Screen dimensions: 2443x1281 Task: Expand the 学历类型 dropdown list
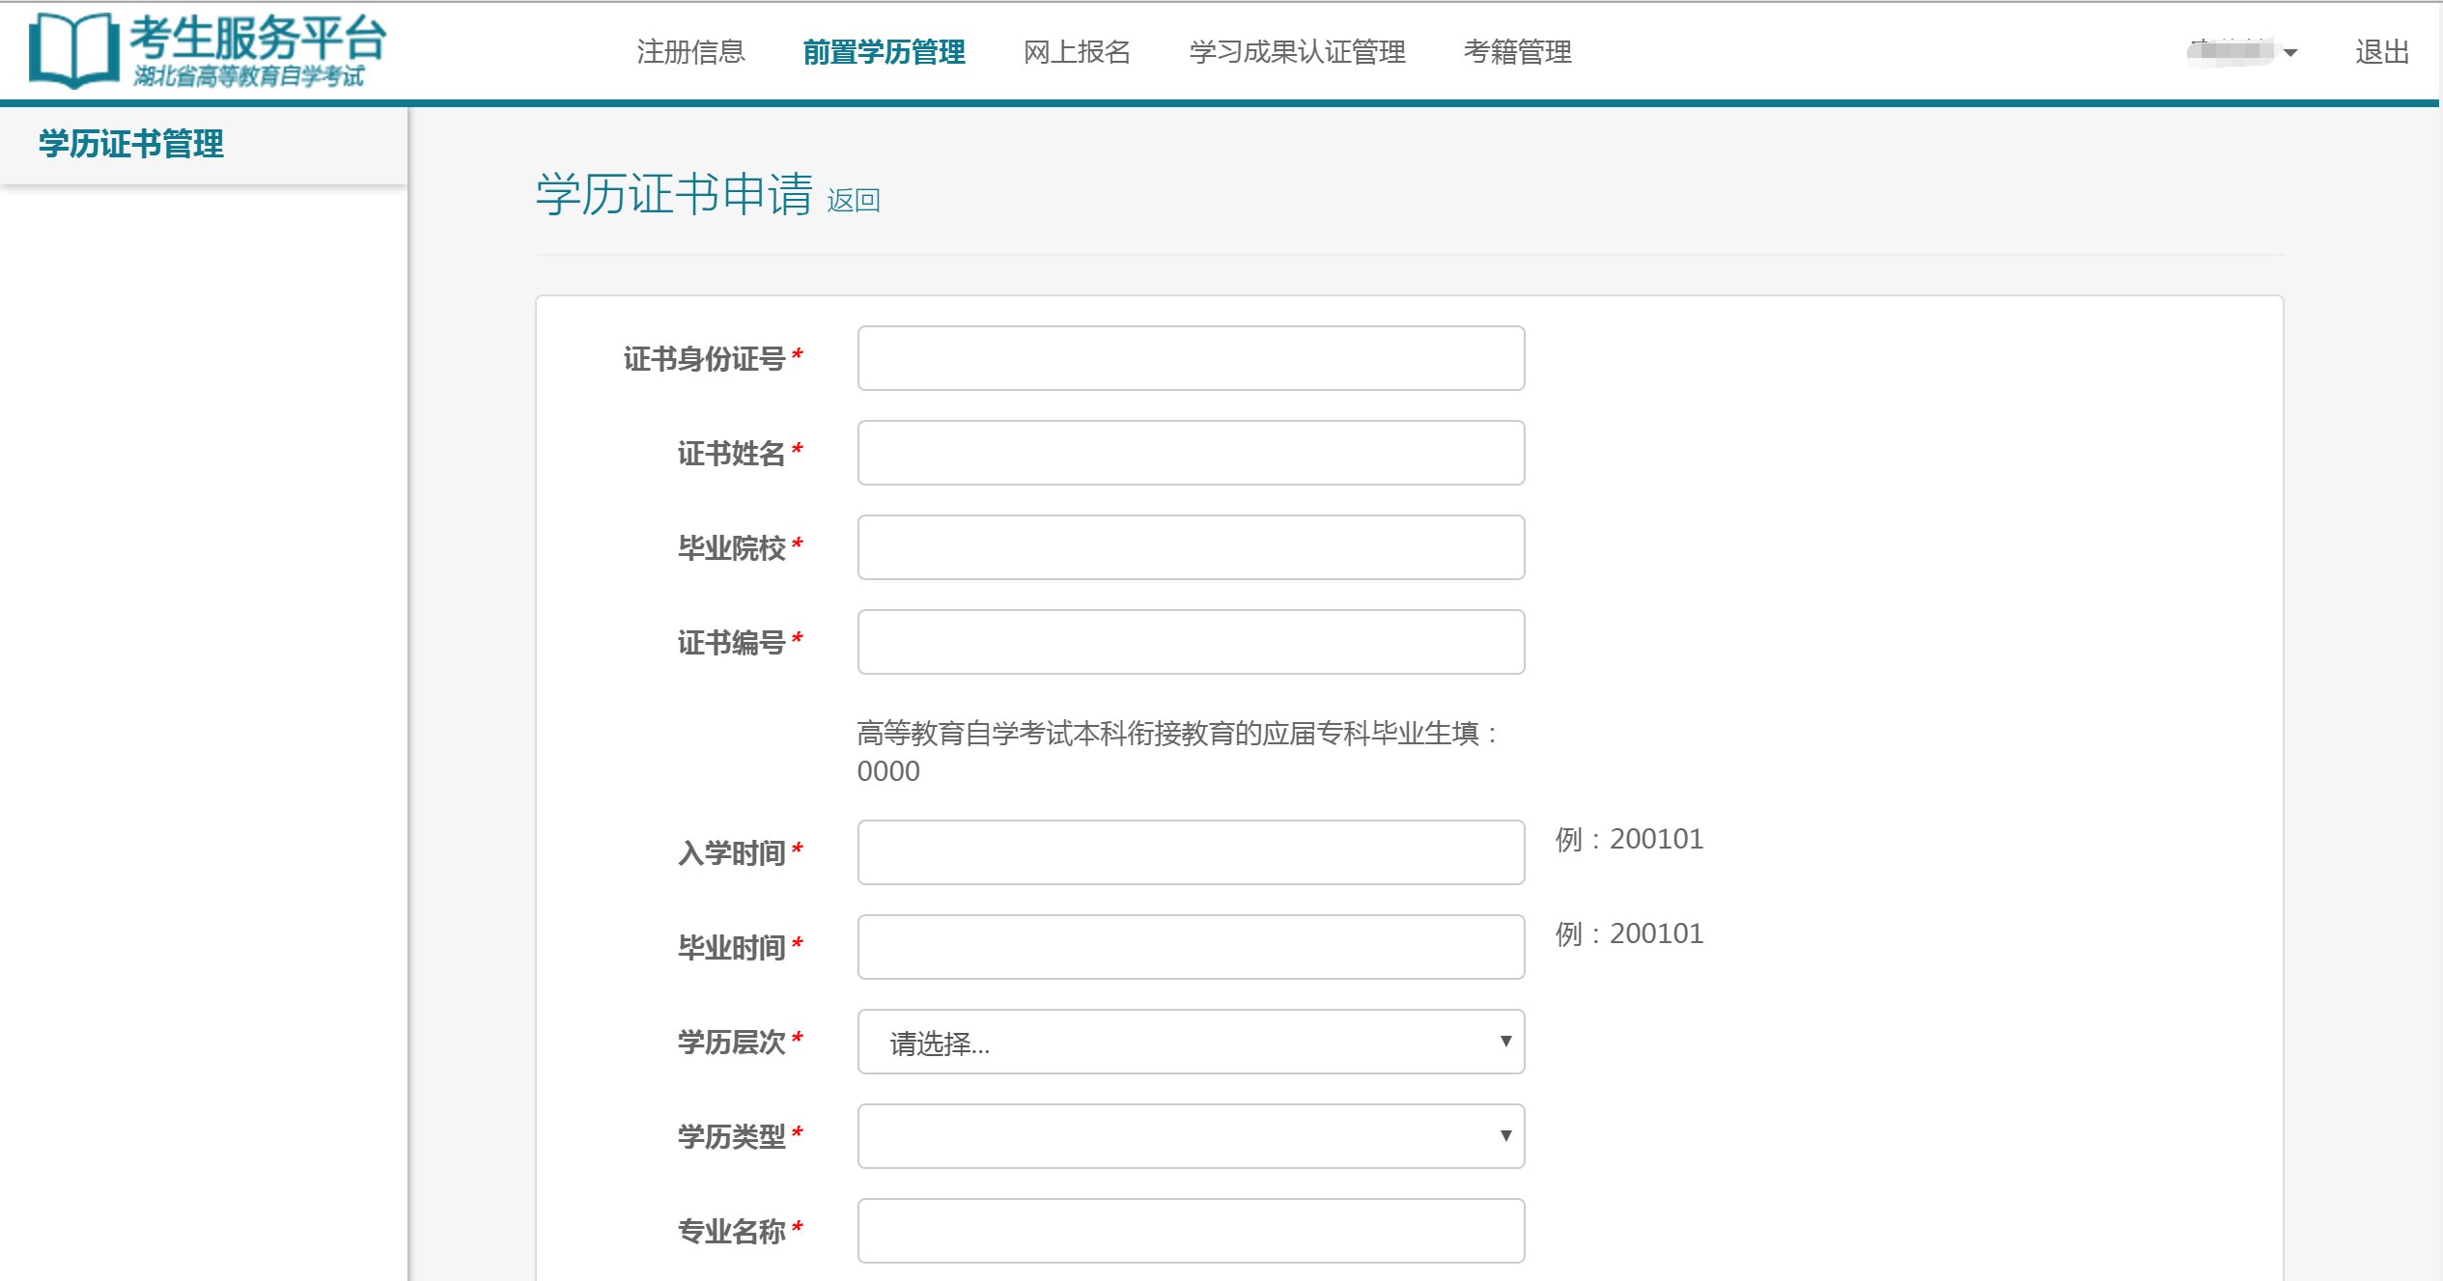[1190, 1136]
